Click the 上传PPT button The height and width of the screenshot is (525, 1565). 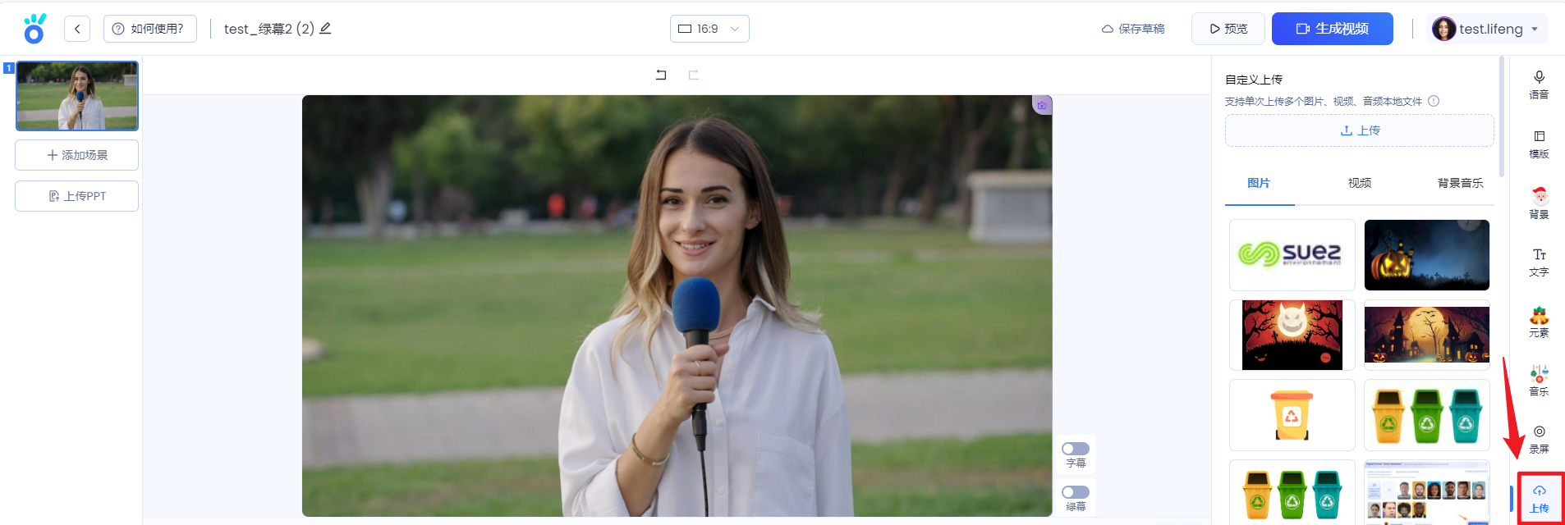76,196
